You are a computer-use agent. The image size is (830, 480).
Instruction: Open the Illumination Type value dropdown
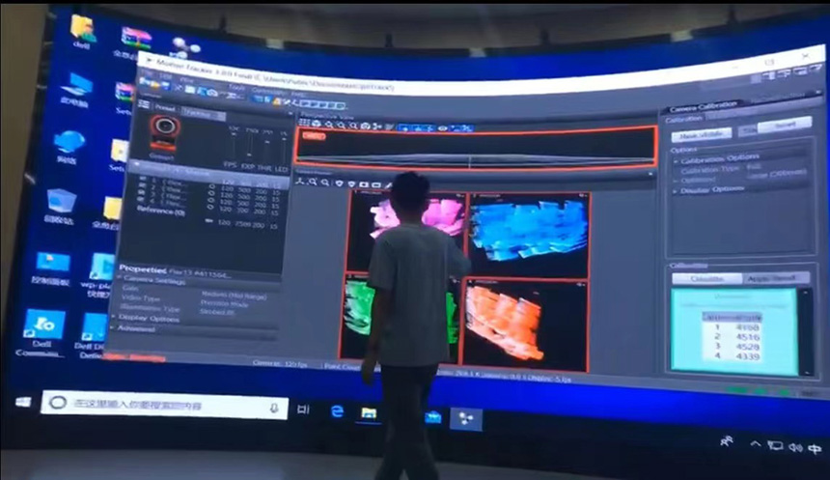tap(218, 312)
